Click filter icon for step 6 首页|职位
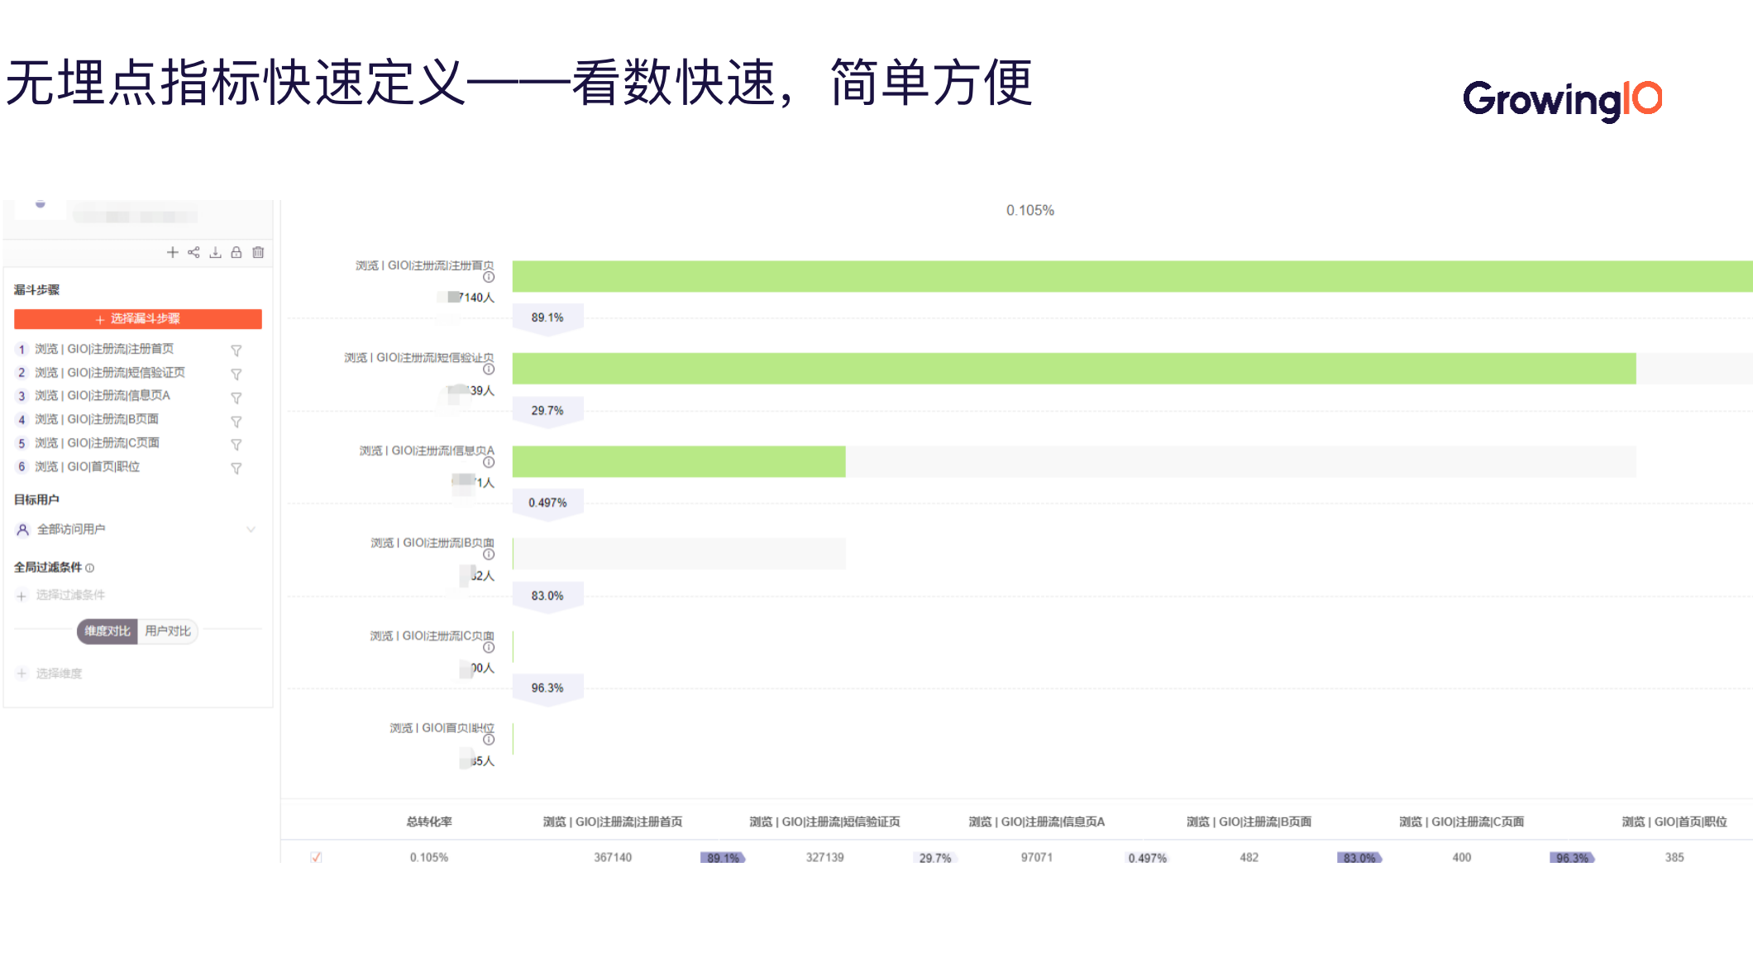 pyautogui.click(x=236, y=469)
